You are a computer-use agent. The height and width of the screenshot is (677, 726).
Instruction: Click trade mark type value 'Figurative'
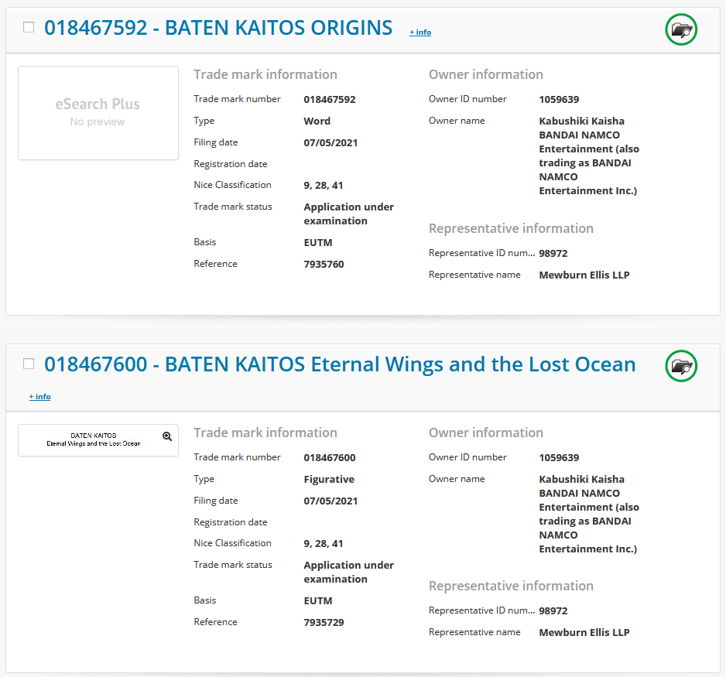[329, 479]
